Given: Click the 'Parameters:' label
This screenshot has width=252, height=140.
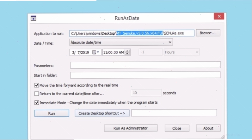Looking at the screenshot, I should pyautogui.click(x=44, y=66).
